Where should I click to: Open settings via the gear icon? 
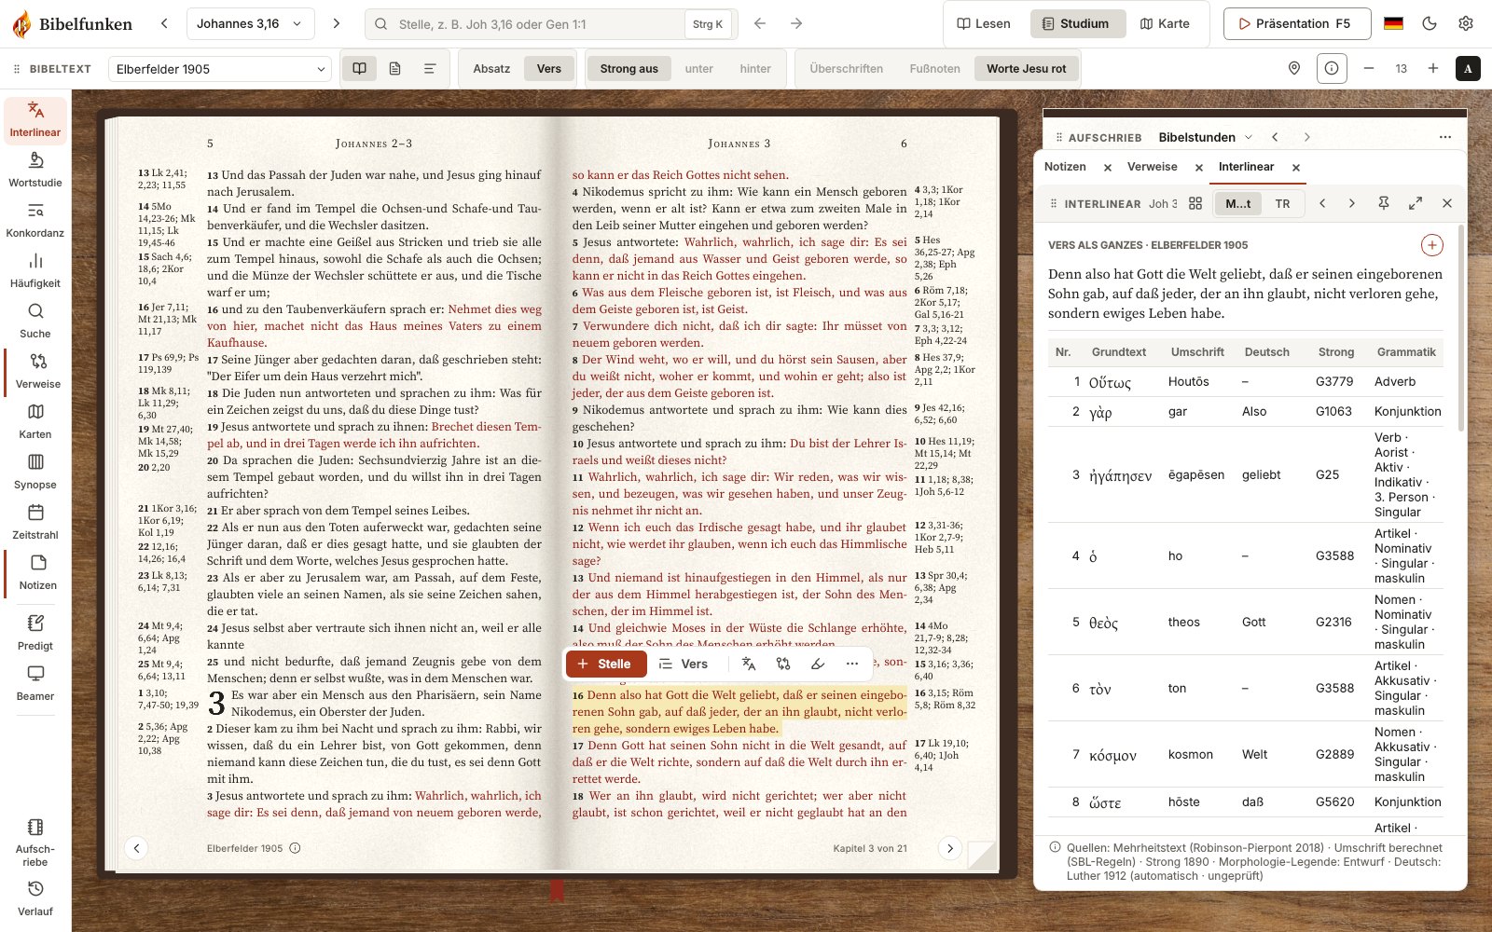click(1466, 23)
